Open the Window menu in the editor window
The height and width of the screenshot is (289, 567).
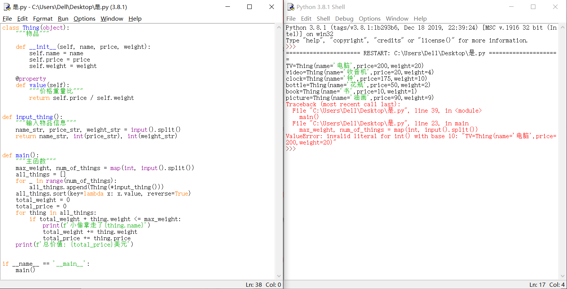point(112,19)
